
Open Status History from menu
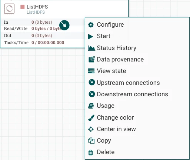click(137, 48)
